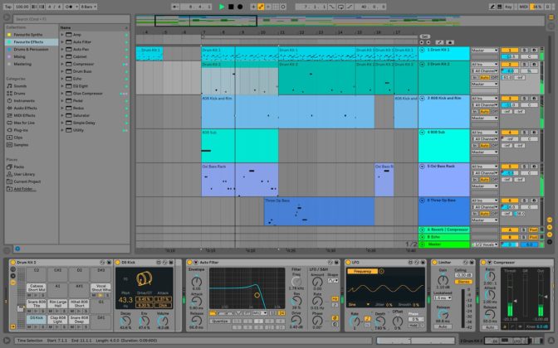Click the Tap tempo button
Screen dimensions: 558x348
point(7,7)
